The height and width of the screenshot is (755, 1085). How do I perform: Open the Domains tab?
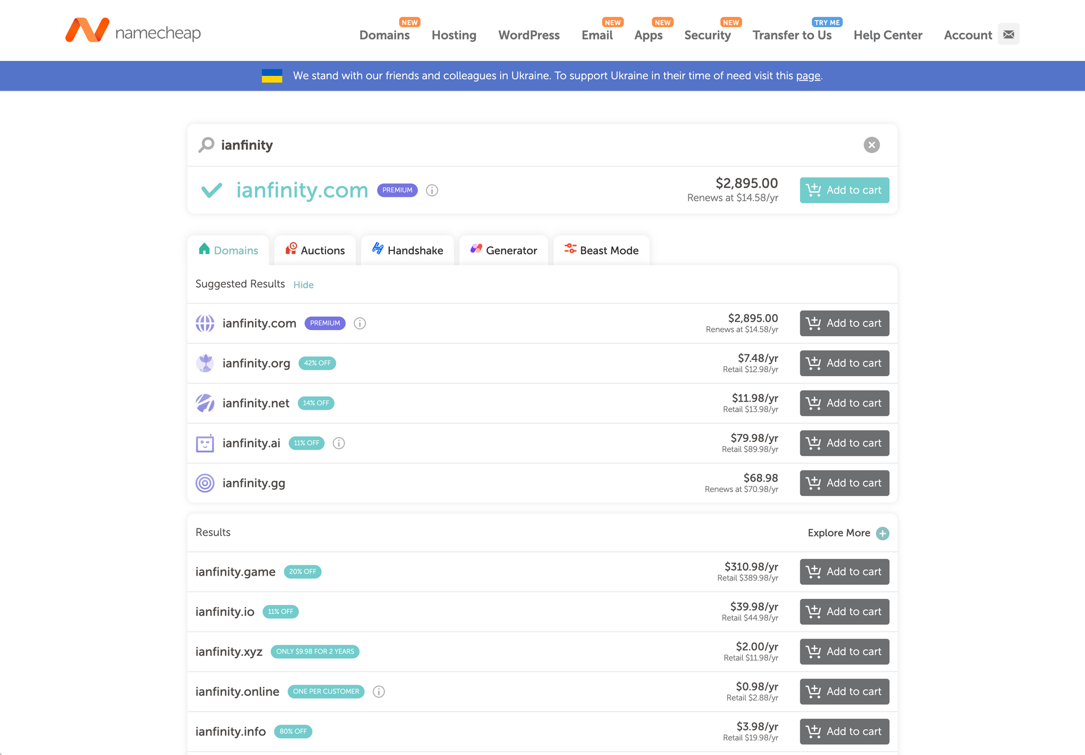pos(228,250)
